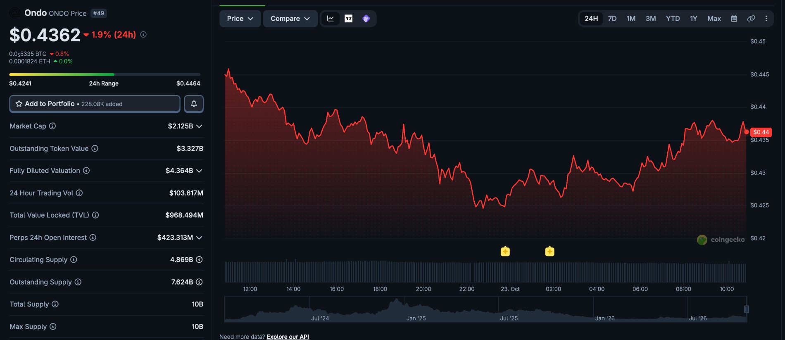This screenshot has height=340, width=785.
Task: Click the info icon next to 7.624B
Action: [x=199, y=282]
